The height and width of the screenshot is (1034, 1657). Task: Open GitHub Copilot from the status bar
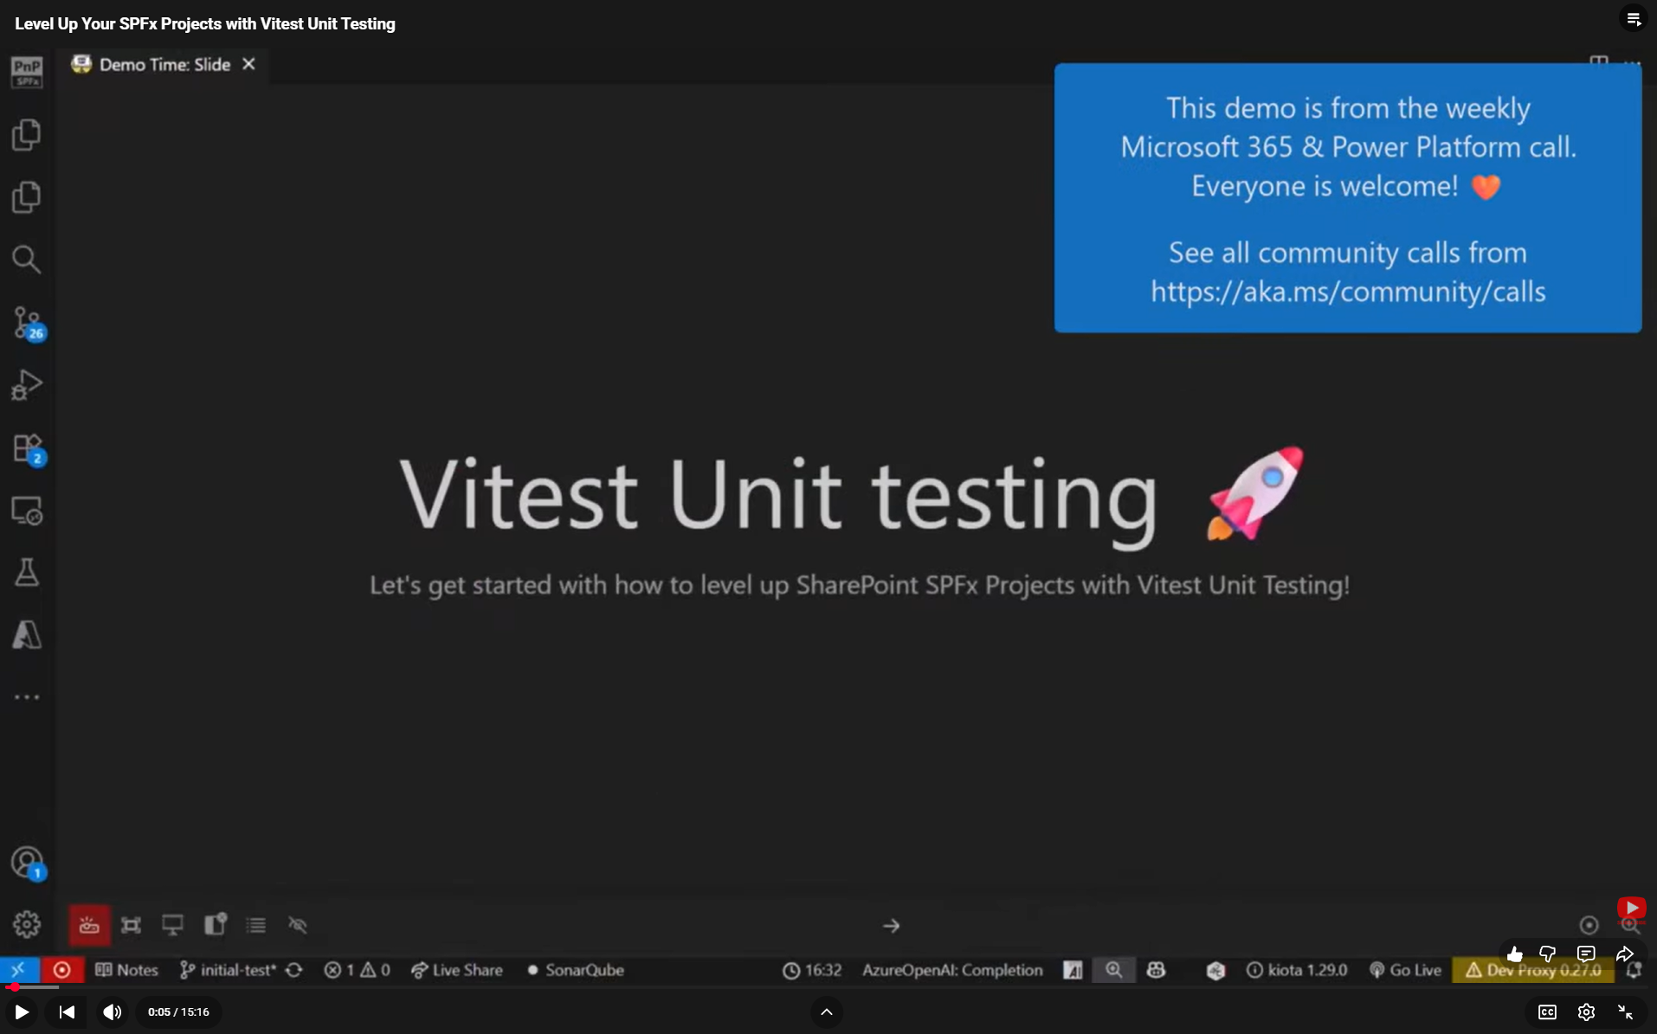point(1156,970)
